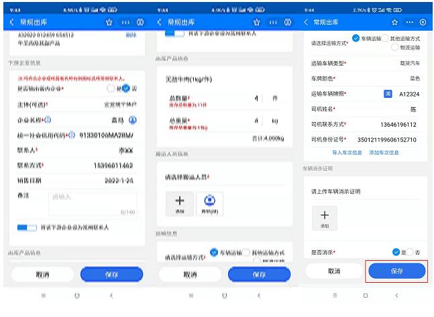
Task: Click the 添加车次信息 link
Action: [x=384, y=152]
